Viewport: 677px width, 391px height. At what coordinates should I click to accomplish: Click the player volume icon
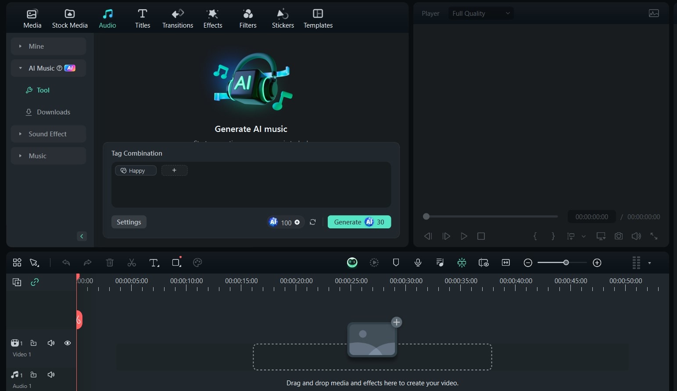pyautogui.click(x=636, y=236)
